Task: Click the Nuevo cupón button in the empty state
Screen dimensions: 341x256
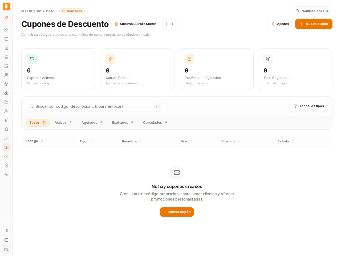Action: pos(177,212)
